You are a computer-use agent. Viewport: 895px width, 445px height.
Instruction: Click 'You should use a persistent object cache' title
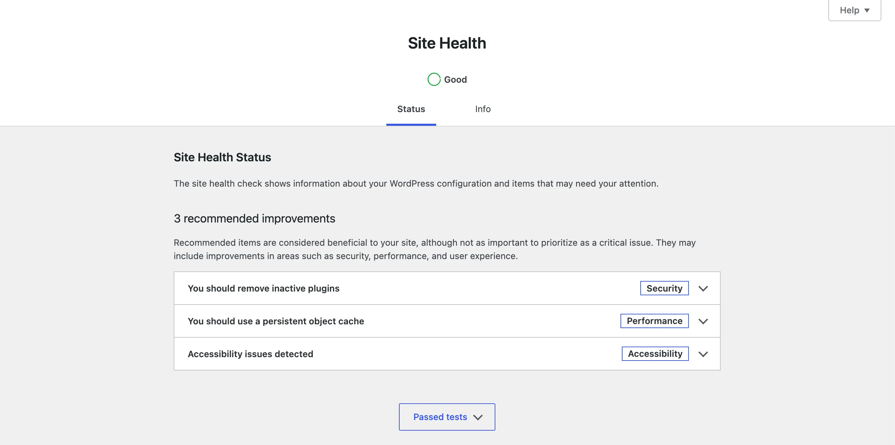(x=276, y=321)
